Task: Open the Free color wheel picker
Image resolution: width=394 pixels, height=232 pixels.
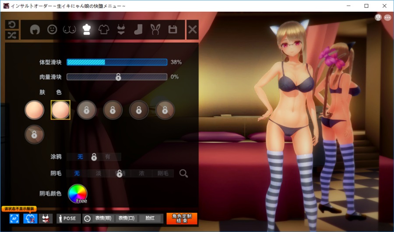Action: pos(77,194)
